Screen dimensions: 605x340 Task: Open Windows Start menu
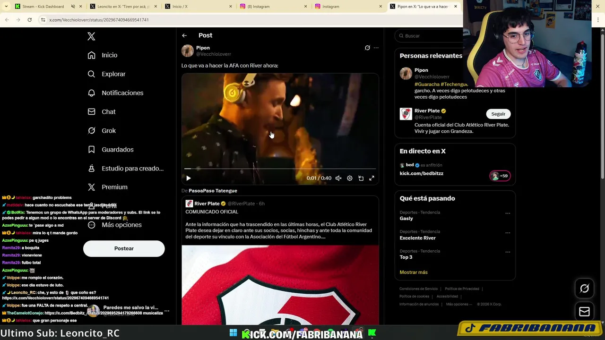pyautogui.click(x=233, y=333)
